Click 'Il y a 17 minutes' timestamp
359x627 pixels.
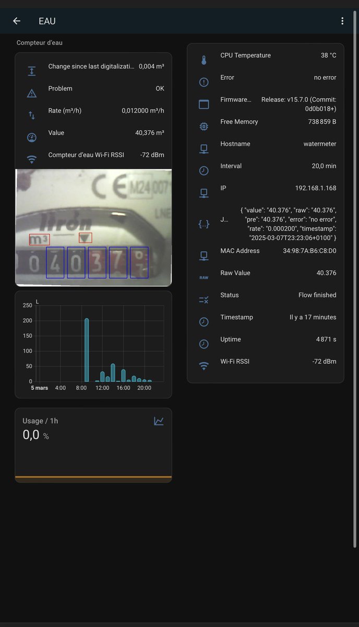coord(313,317)
